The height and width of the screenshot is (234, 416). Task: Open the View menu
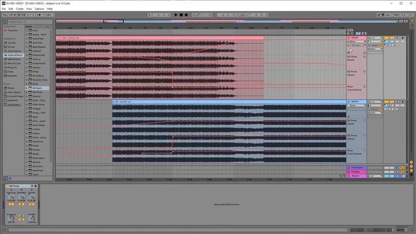(x=29, y=8)
